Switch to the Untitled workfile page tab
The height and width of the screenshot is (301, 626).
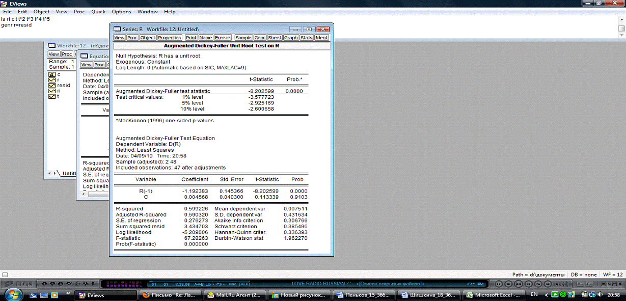click(x=69, y=174)
